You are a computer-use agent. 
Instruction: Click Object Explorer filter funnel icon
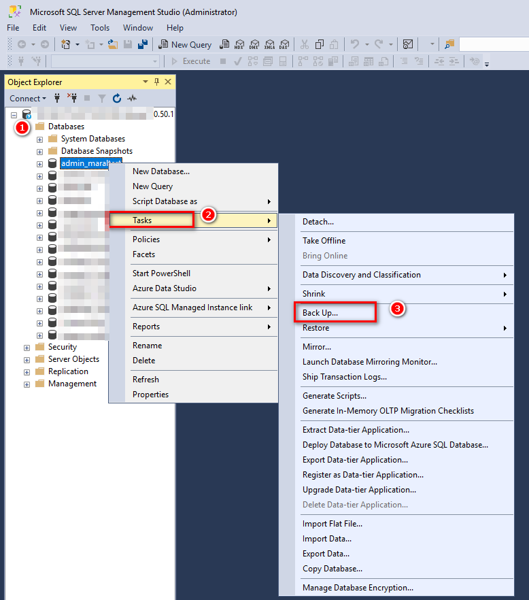102,99
